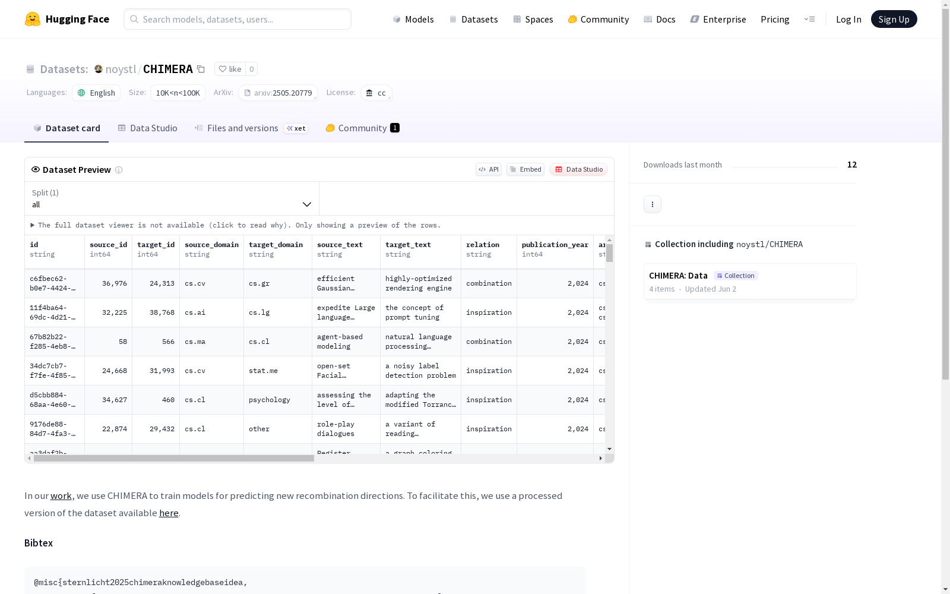The height and width of the screenshot is (594, 950).
Task: Copy dataset name with copy icon
Action: [201, 69]
